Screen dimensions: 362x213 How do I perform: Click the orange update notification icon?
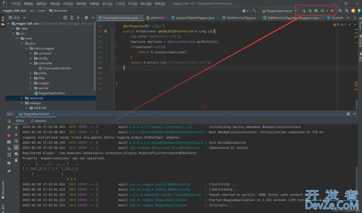tap(353, 11)
